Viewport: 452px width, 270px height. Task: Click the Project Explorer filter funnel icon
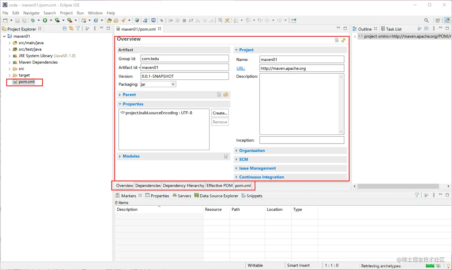coord(78,28)
